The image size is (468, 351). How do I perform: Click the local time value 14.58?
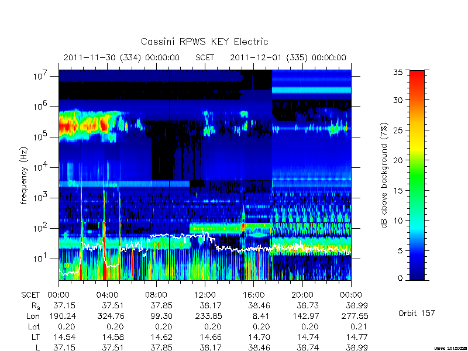(x=113, y=337)
